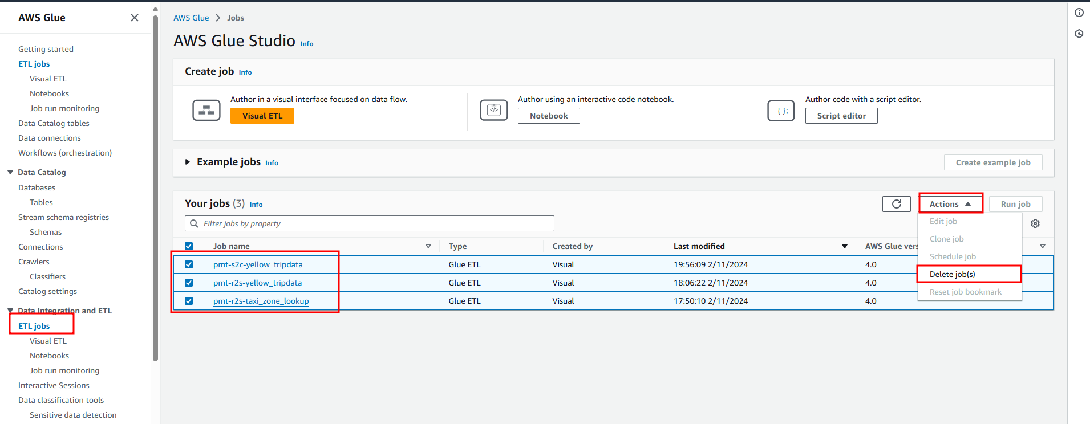Click the Visual ETL diagram icon
Image resolution: width=1090 pixels, height=424 pixels.
(206, 110)
